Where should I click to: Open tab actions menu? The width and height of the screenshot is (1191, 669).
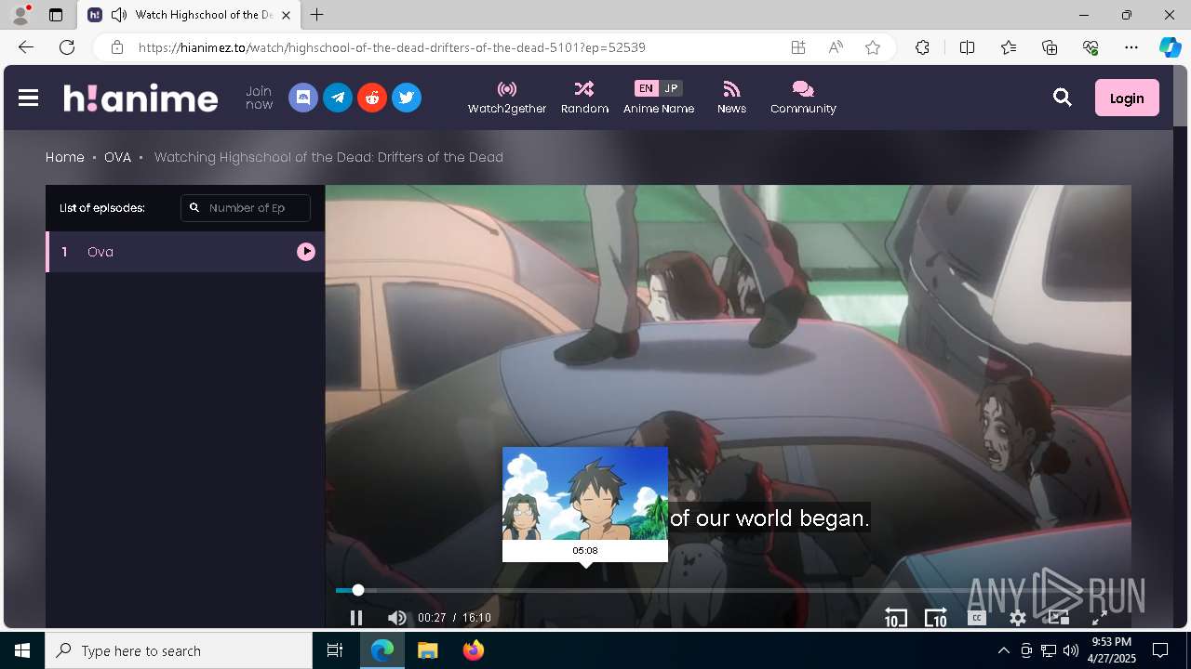click(x=56, y=15)
